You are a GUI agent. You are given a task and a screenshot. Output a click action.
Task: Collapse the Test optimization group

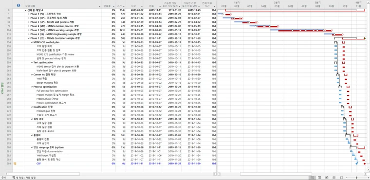pos(32,63)
